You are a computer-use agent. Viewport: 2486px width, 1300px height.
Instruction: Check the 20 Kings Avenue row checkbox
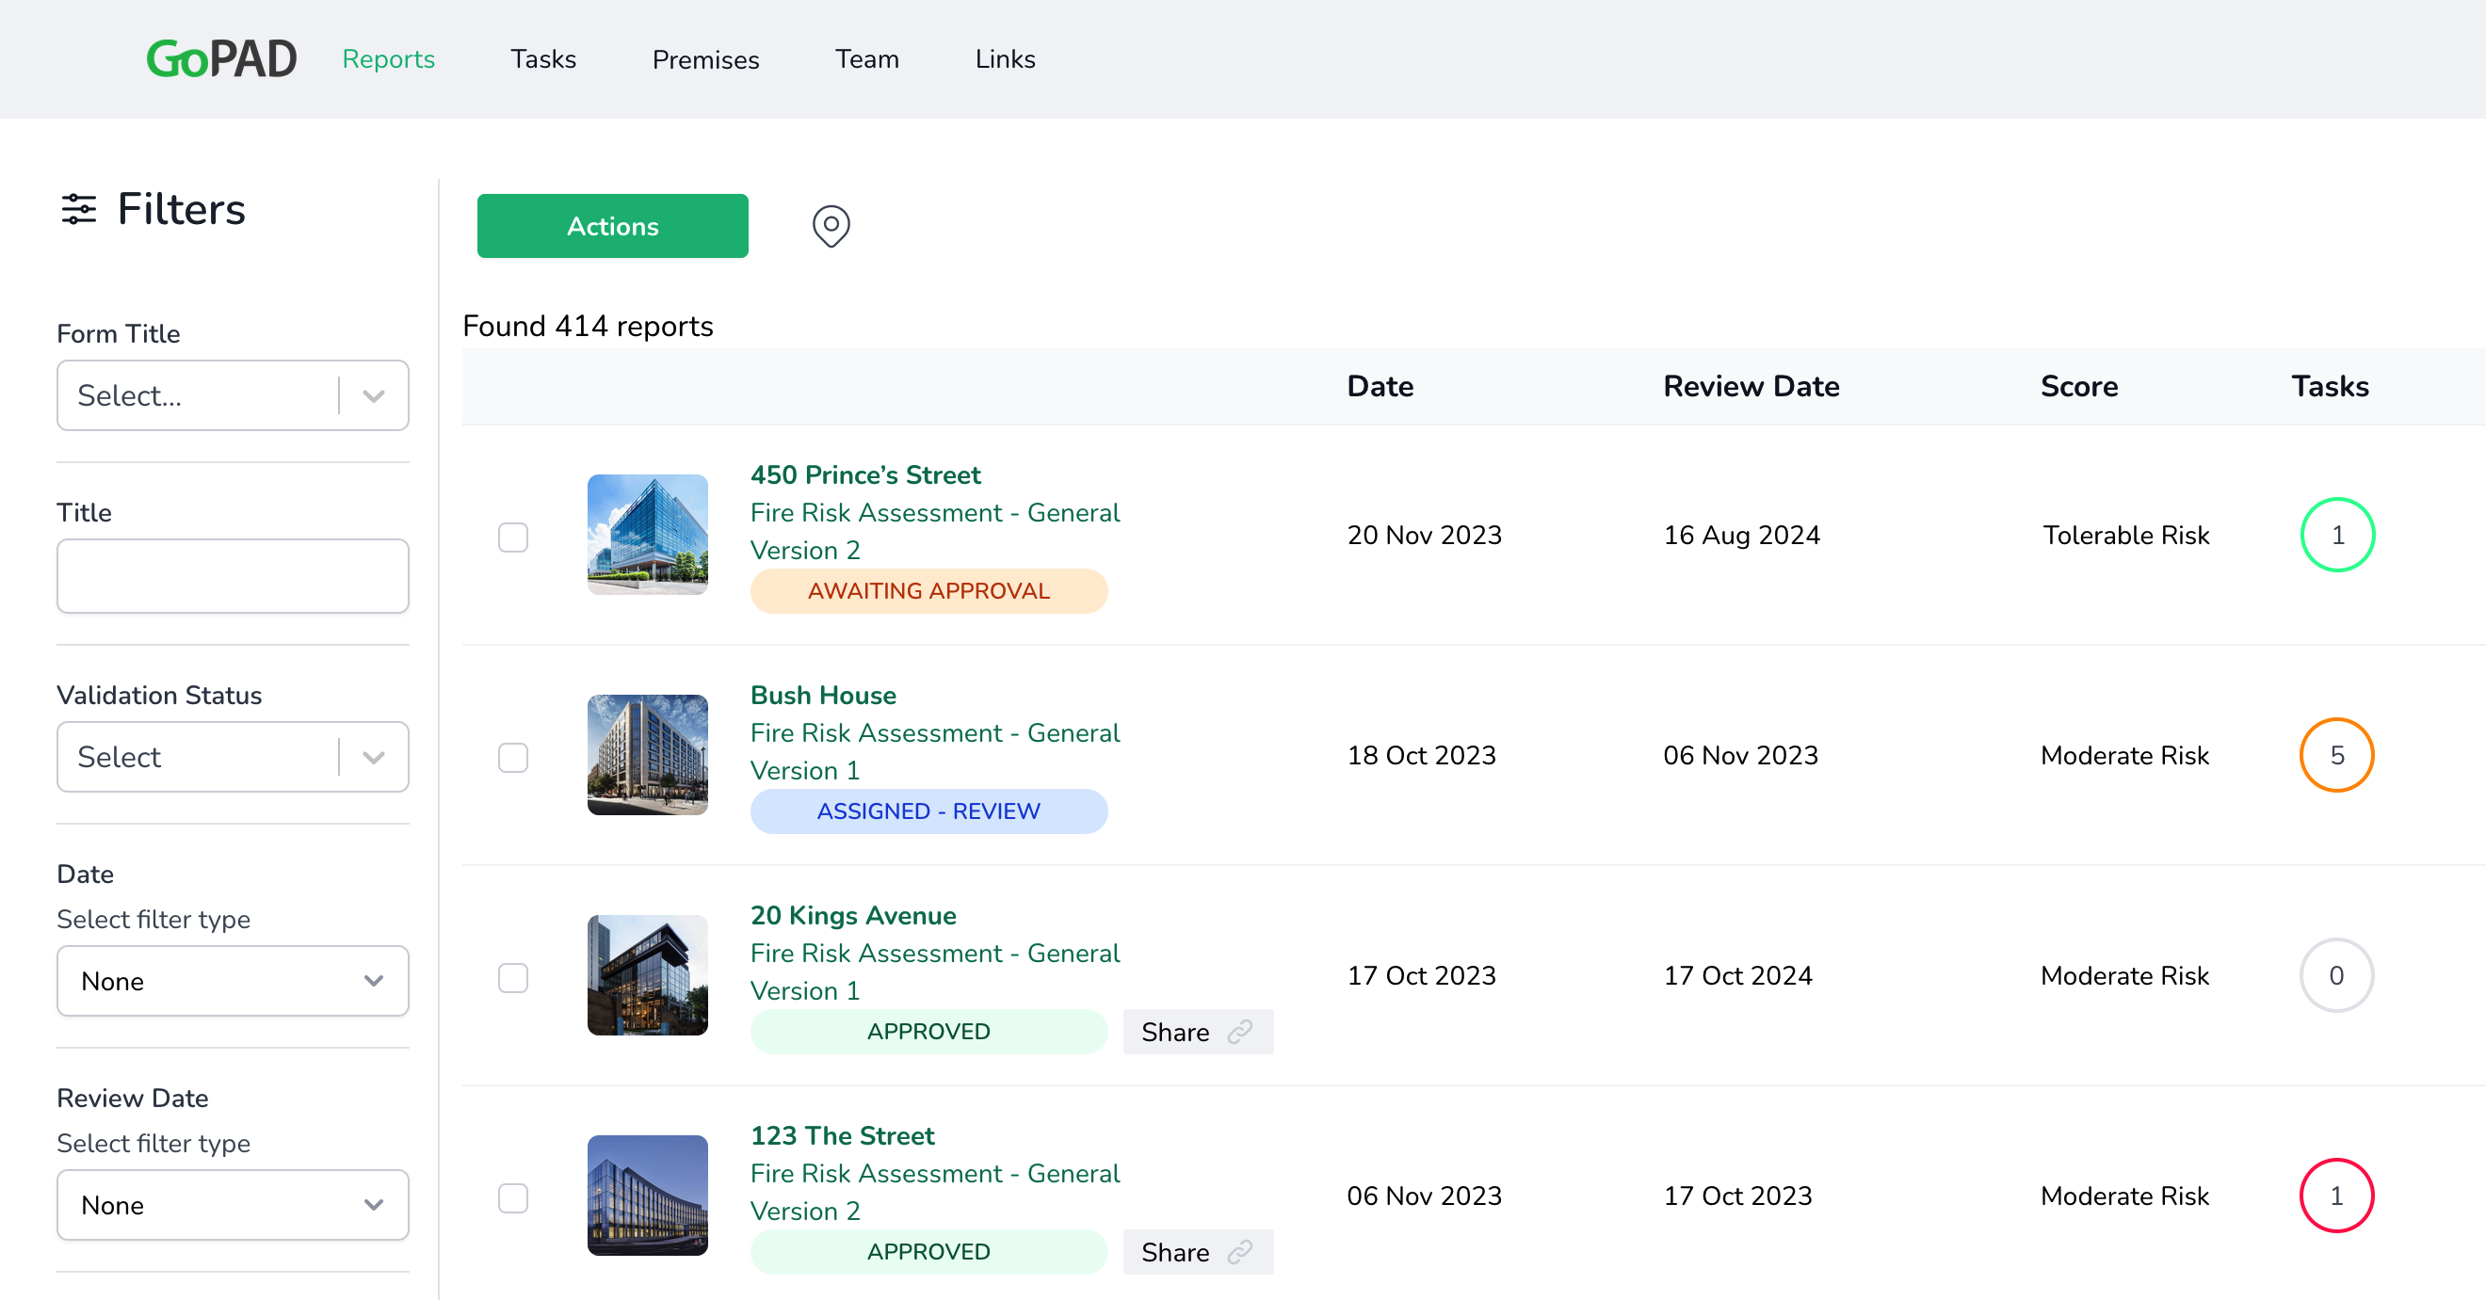[512, 977]
